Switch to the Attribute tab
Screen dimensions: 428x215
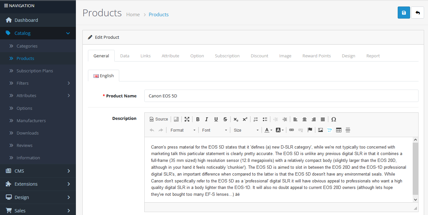coord(170,56)
